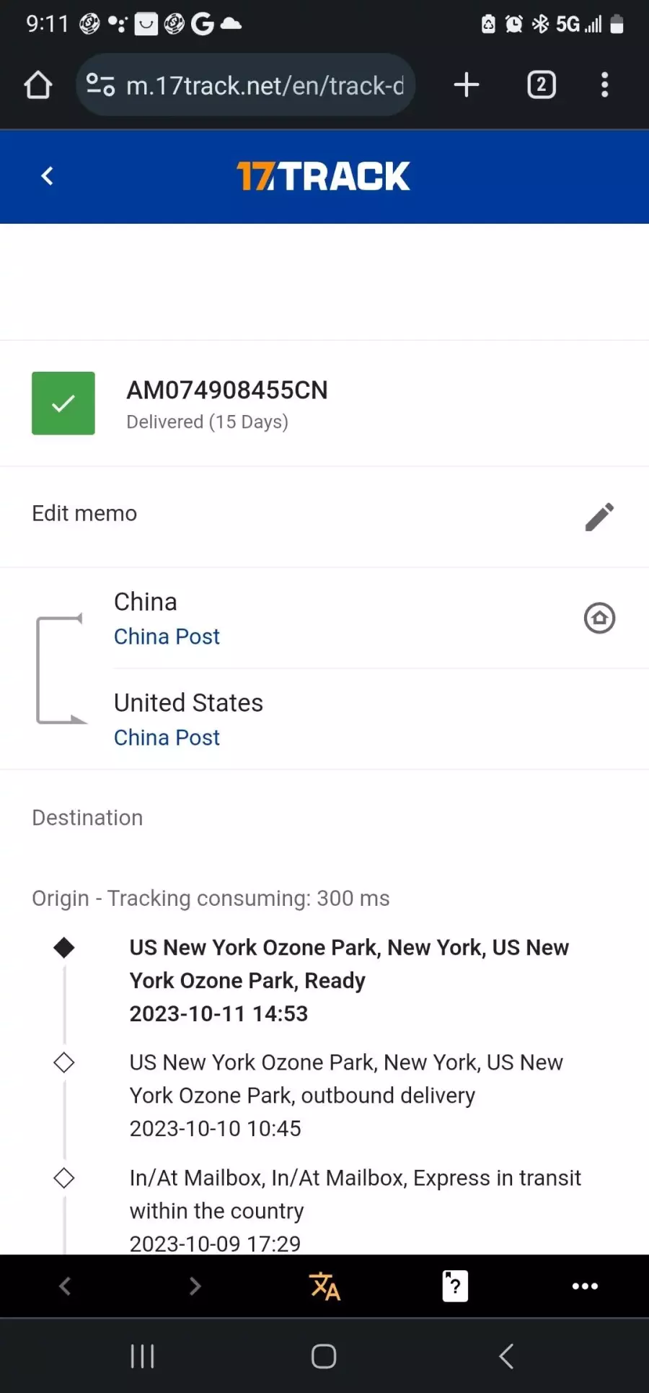This screenshot has width=649, height=1393.
Task: Select the latest Ozone Park Ready tracking event
Action: 349,980
